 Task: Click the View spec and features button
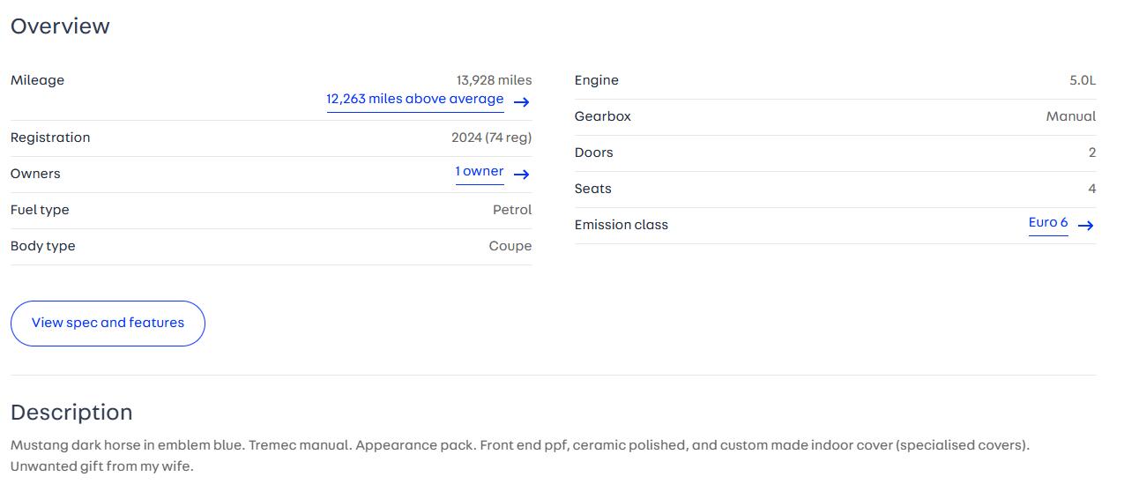click(x=108, y=324)
